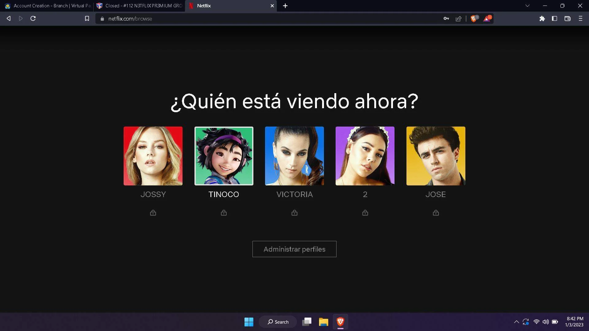Share this page via share icon
This screenshot has width=589, height=331.
tap(459, 19)
